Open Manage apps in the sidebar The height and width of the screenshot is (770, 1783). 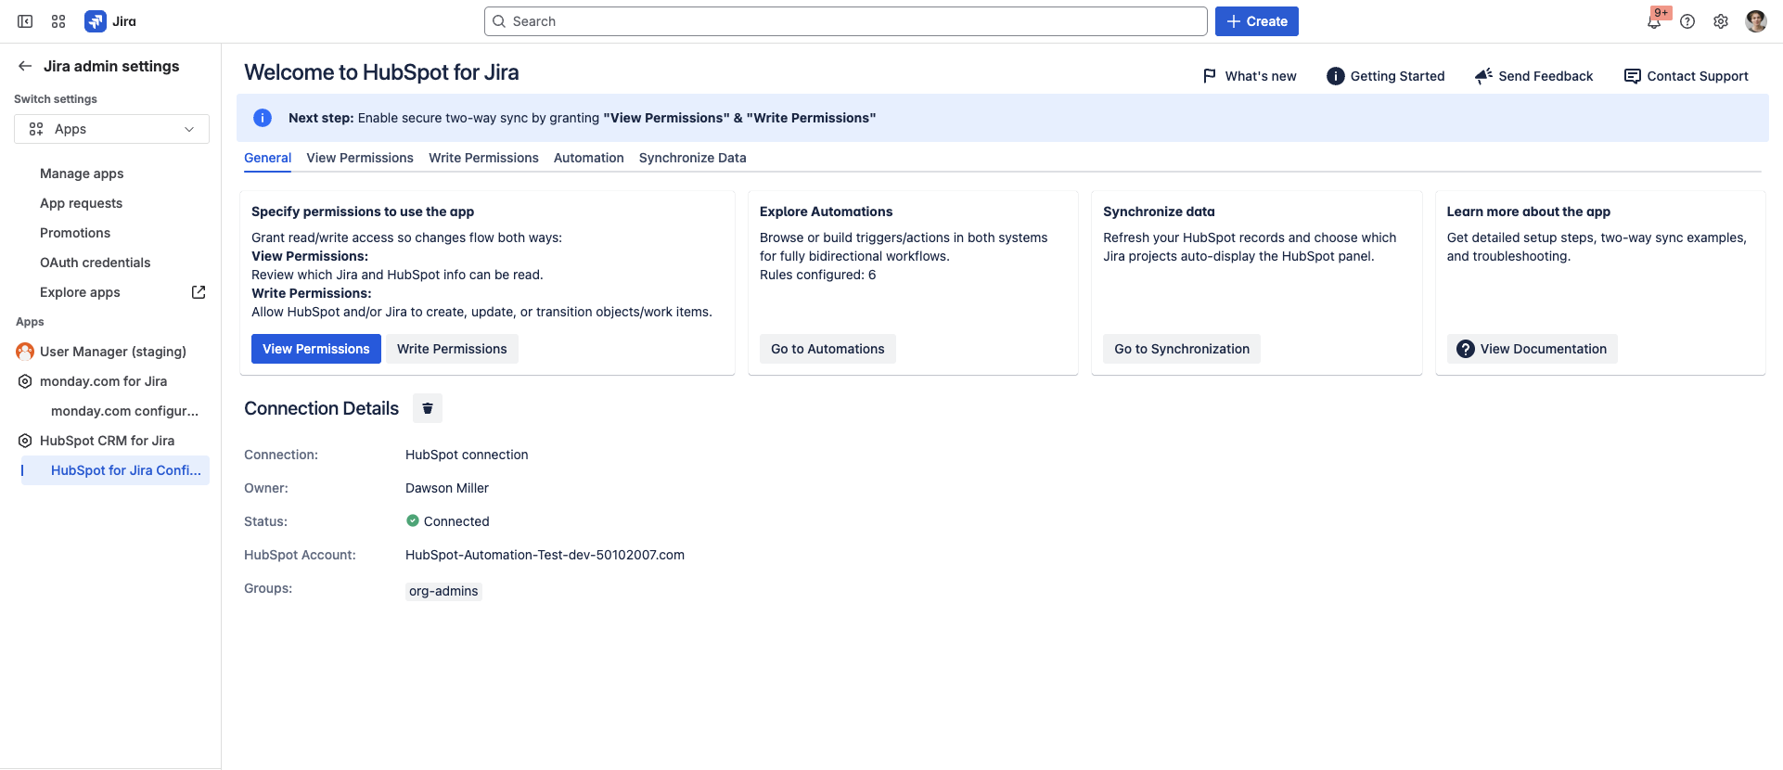tap(82, 173)
